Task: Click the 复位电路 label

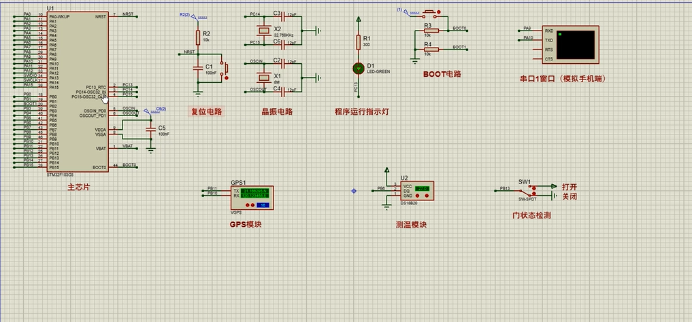Action: point(205,111)
